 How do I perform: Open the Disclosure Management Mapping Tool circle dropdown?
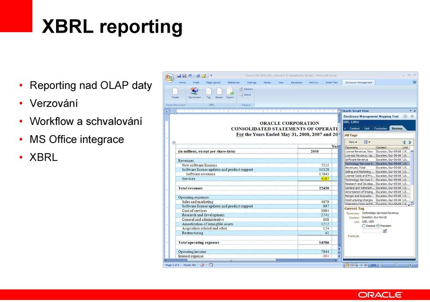(405, 116)
